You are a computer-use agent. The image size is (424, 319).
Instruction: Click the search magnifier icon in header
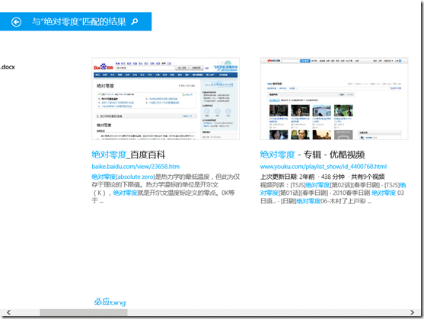pyautogui.click(x=135, y=21)
